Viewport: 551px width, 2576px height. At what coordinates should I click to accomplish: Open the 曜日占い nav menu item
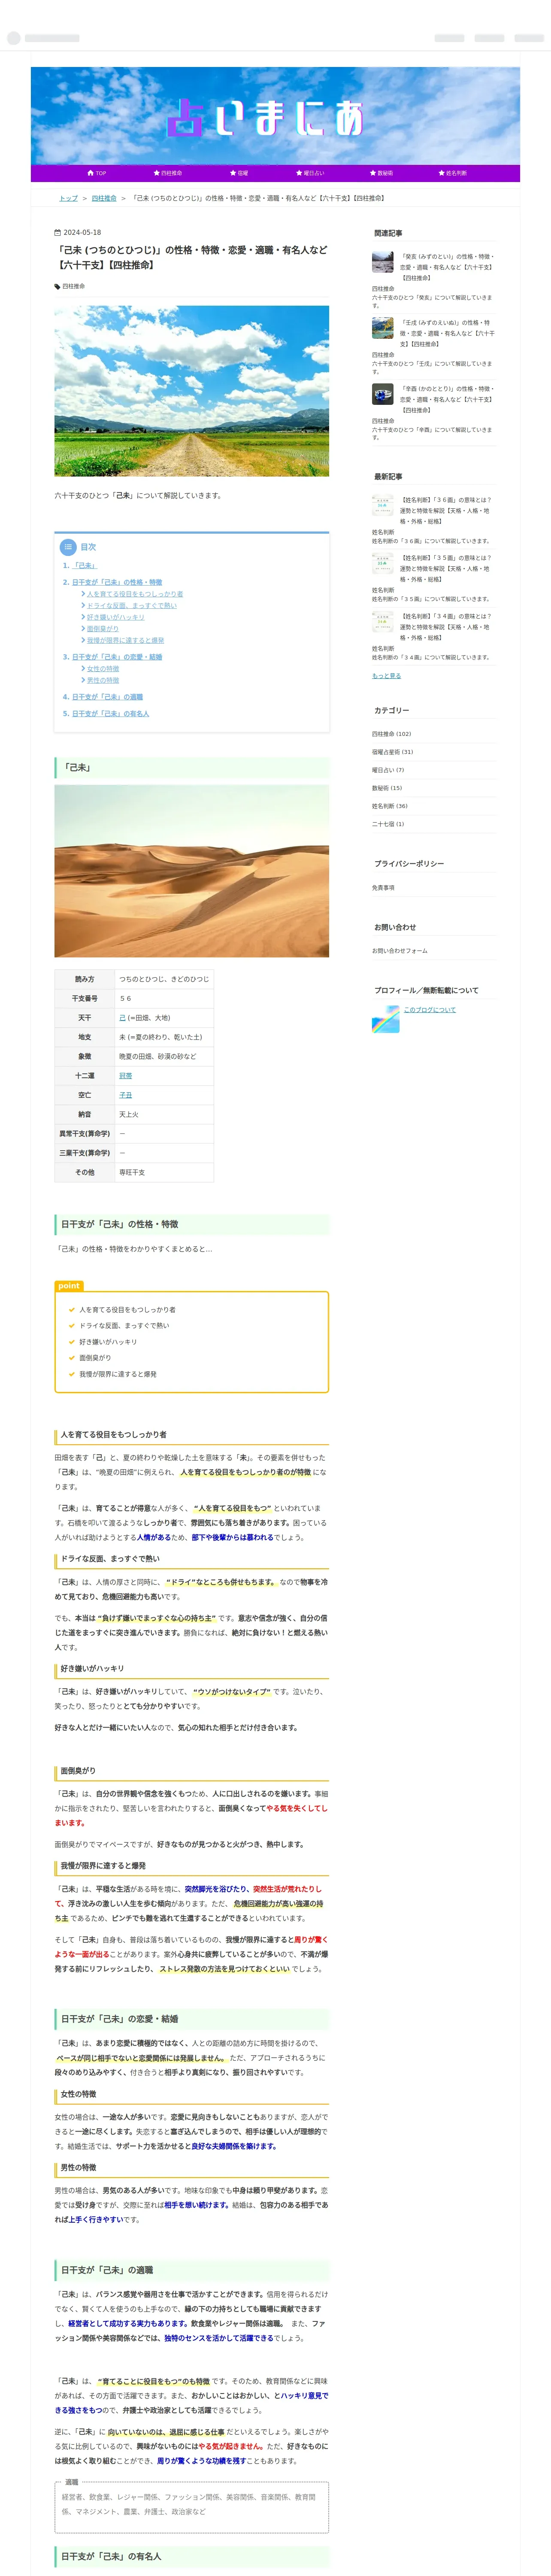click(x=310, y=173)
